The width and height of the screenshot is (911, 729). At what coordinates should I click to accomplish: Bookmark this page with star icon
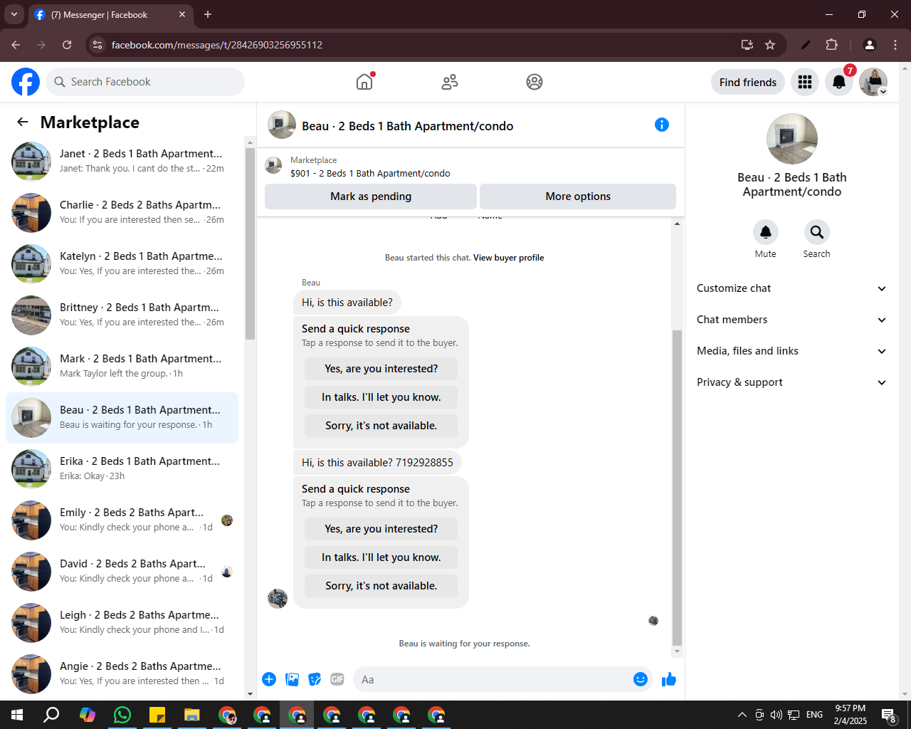click(x=770, y=45)
